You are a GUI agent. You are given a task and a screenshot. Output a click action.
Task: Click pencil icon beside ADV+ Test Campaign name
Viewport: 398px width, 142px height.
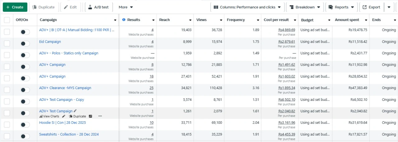[x=75, y=111]
